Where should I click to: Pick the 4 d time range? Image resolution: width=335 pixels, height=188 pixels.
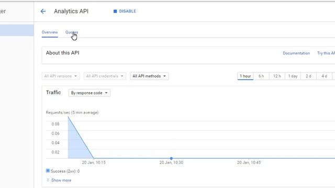[324, 76]
